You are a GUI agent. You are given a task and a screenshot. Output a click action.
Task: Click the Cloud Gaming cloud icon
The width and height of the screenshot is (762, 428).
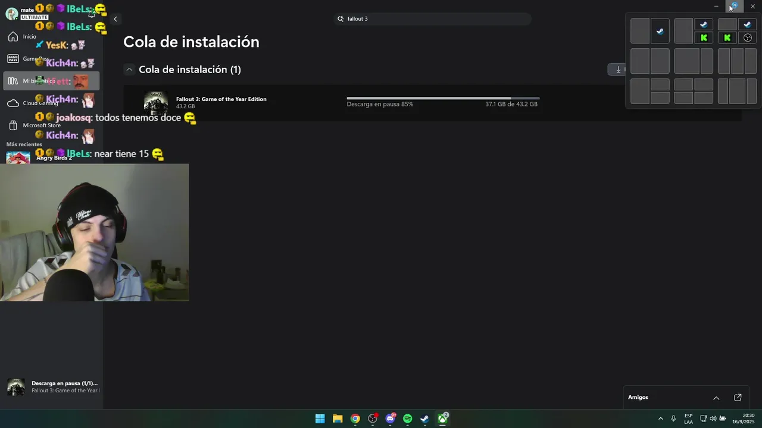(13, 103)
